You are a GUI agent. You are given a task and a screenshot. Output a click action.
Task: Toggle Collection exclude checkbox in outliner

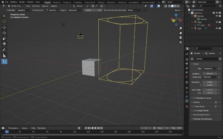[213, 13]
